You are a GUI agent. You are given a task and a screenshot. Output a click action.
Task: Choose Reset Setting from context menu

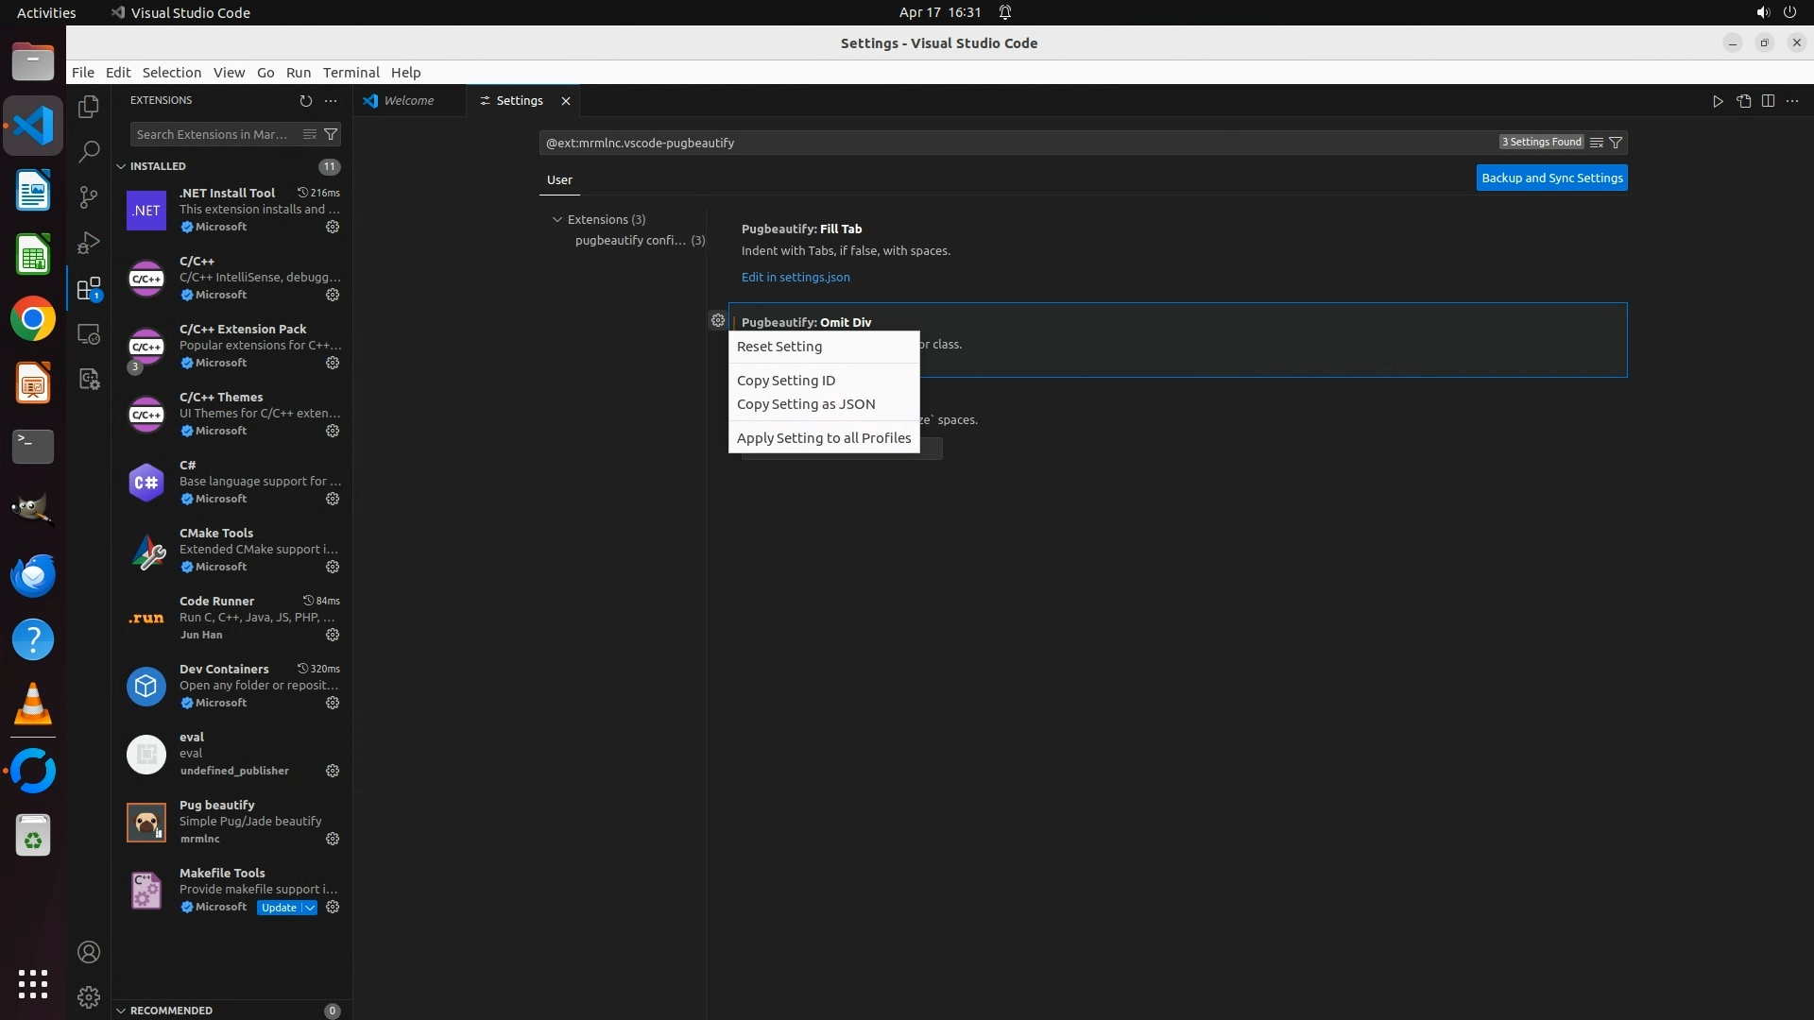[x=779, y=347]
